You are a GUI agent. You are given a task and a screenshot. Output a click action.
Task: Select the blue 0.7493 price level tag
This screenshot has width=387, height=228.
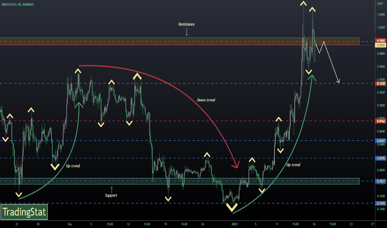(x=381, y=204)
